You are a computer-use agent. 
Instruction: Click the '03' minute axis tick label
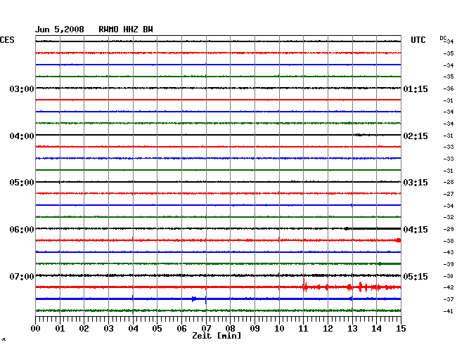pos(108,329)
